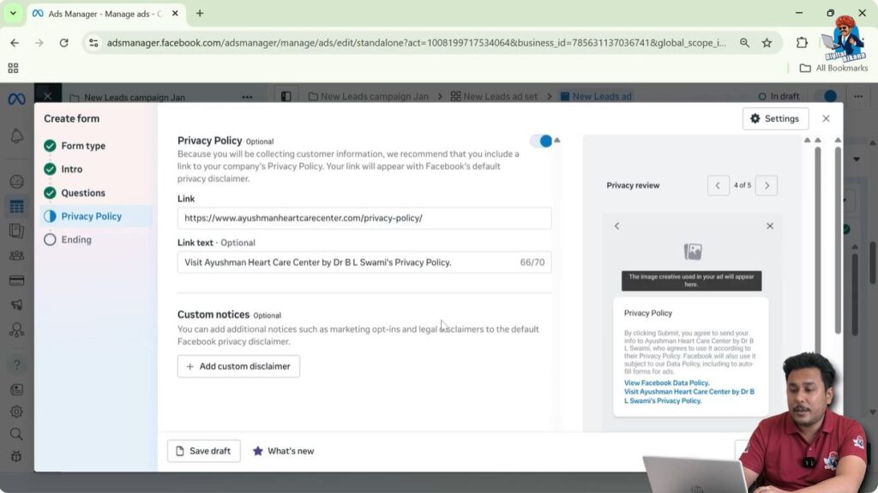Click the dialog's right vertical scrollbar
Image resolution: width=878 pixels, height=493 pixels.
[x=838, y=240]
